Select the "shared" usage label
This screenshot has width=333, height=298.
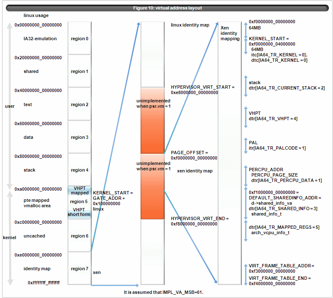(31, 72)
